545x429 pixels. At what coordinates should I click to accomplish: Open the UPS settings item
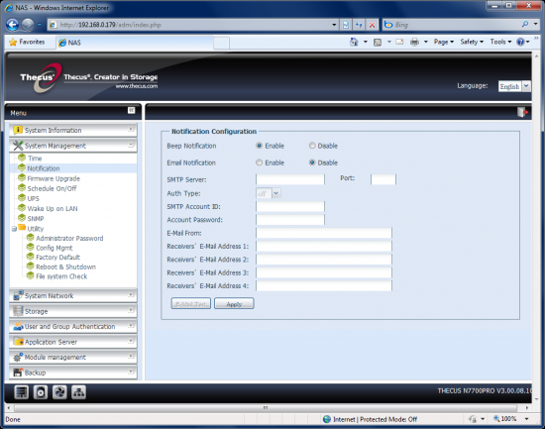(33, 198)
